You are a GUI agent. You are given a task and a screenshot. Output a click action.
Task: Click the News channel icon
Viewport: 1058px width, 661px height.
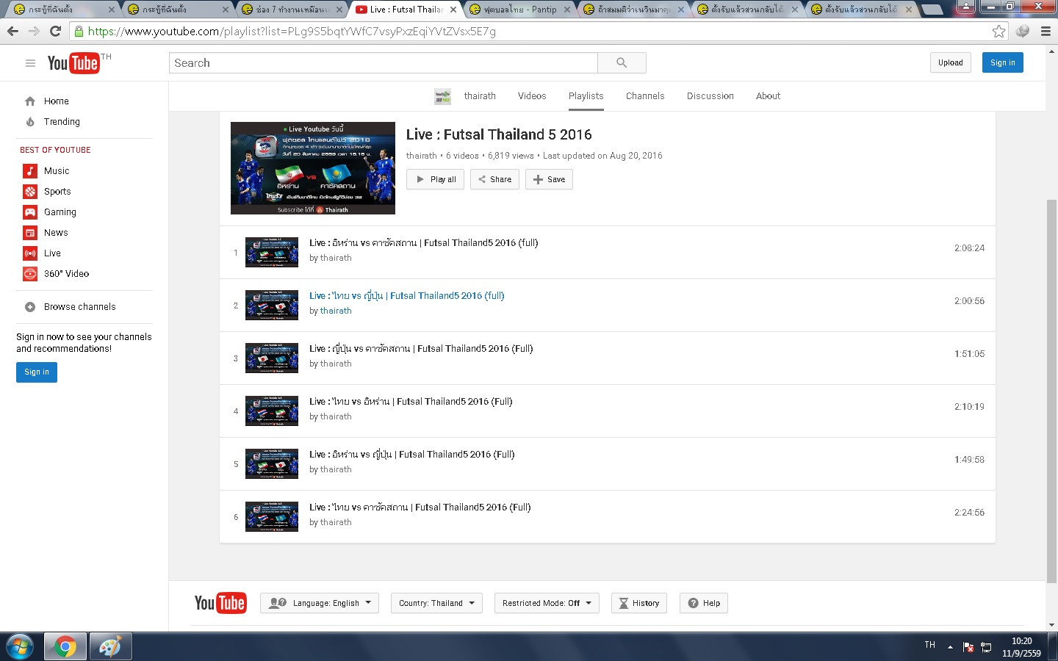[x=30, y=233]
